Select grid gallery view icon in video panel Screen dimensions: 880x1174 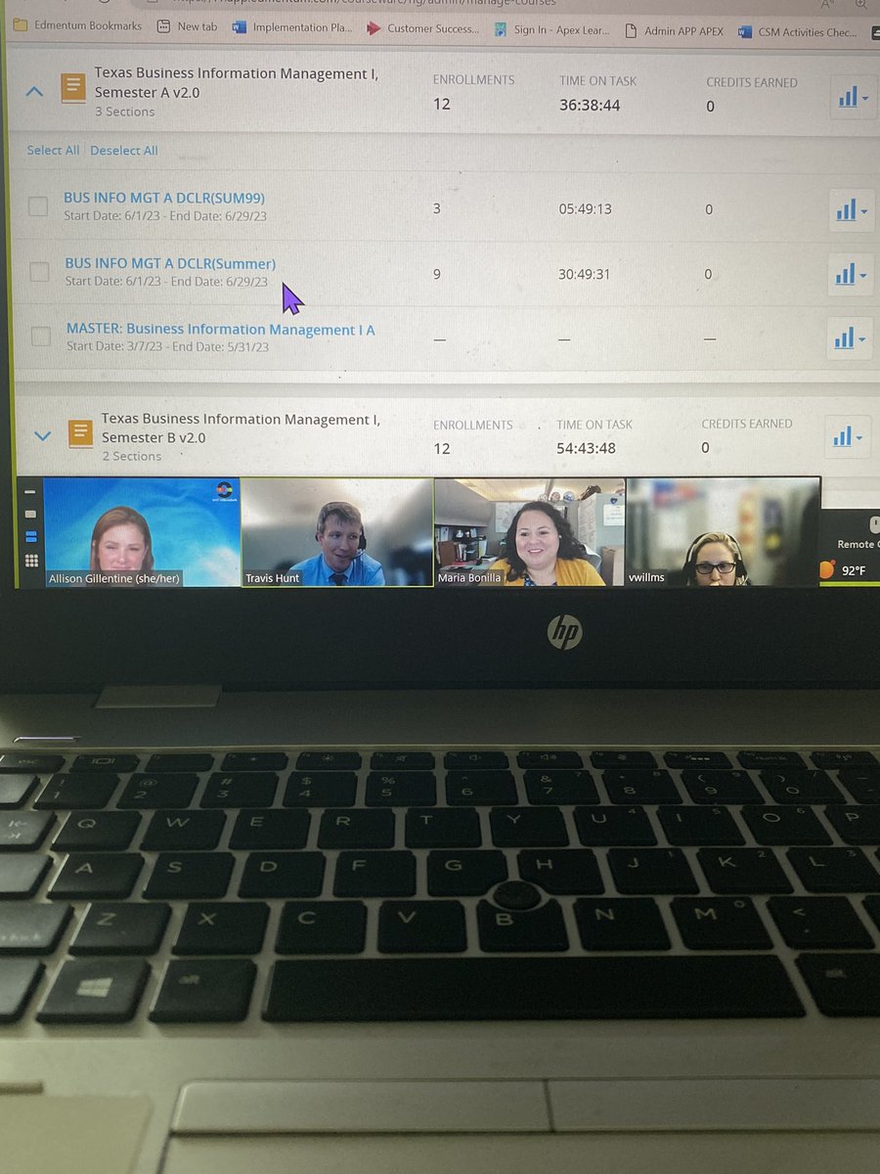pos(30,561)
